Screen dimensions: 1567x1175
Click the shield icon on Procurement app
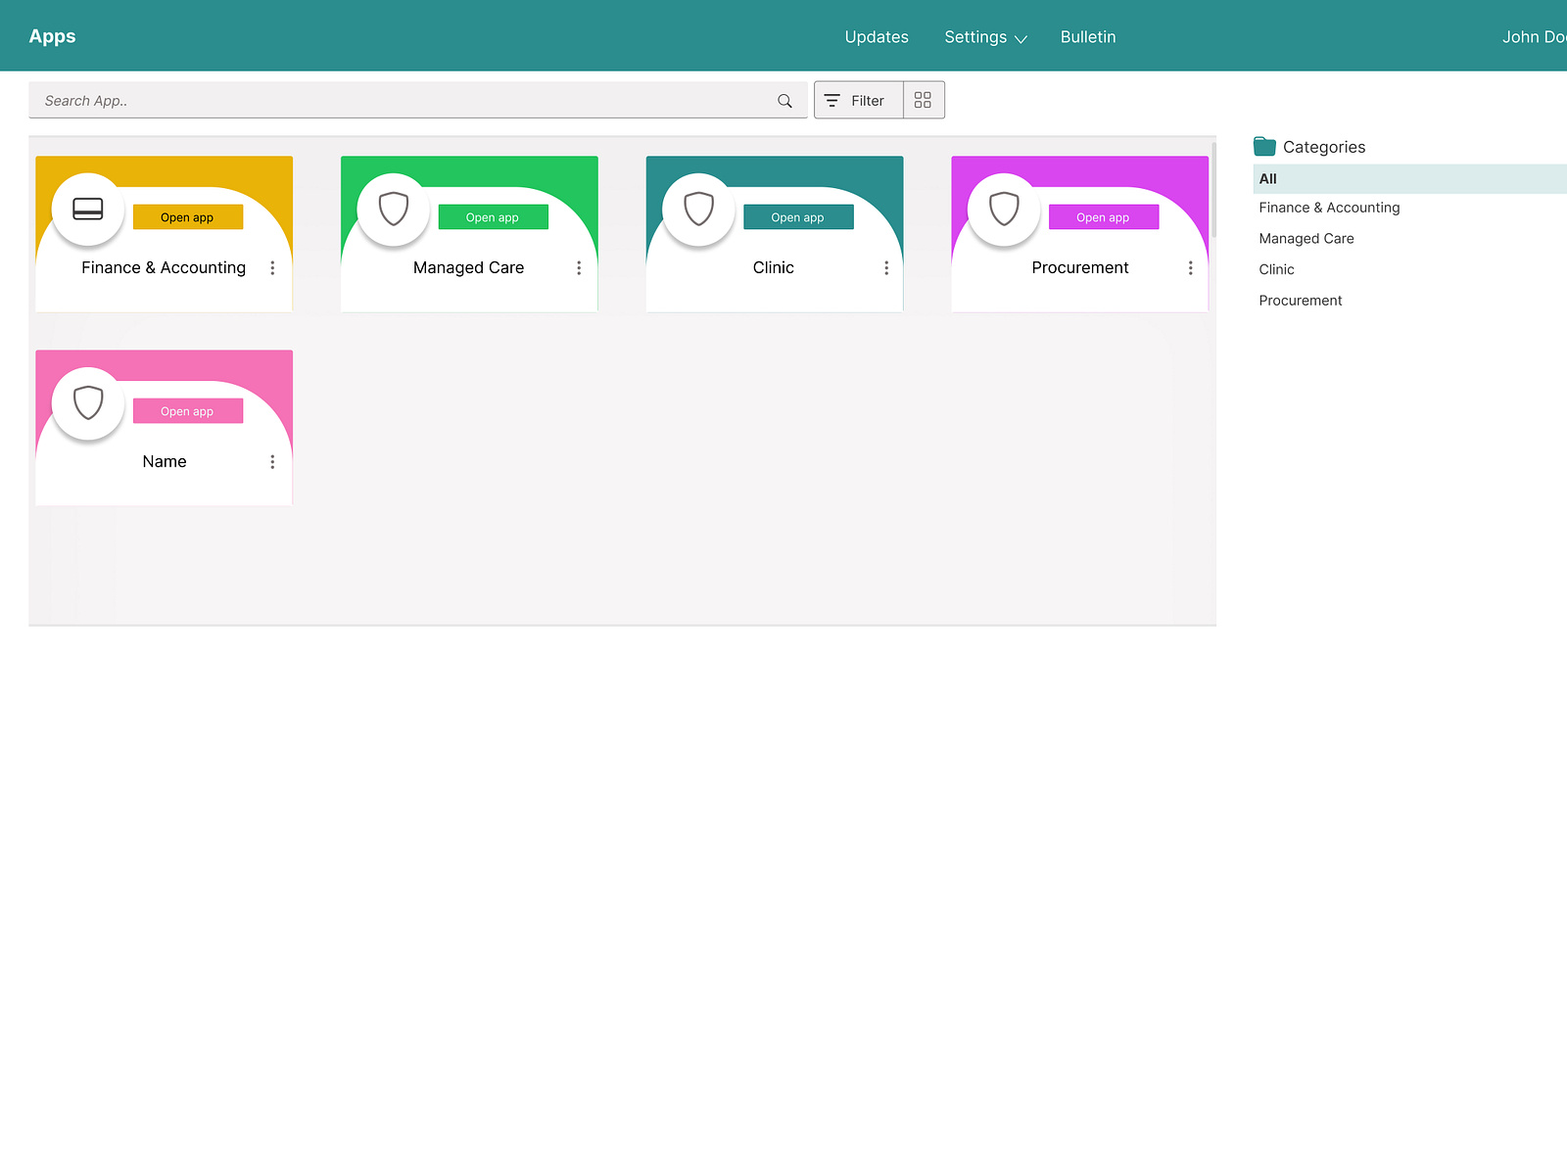click(x=1003, y=208)
